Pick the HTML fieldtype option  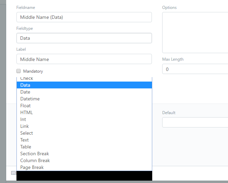(84, 112)
